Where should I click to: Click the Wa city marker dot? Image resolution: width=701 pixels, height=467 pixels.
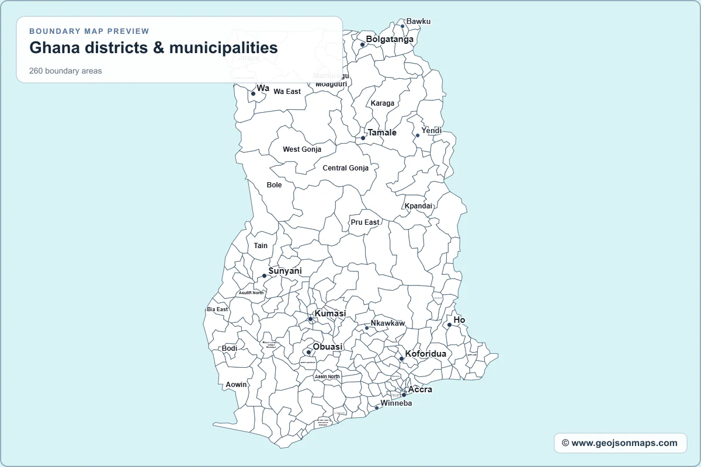253,93
